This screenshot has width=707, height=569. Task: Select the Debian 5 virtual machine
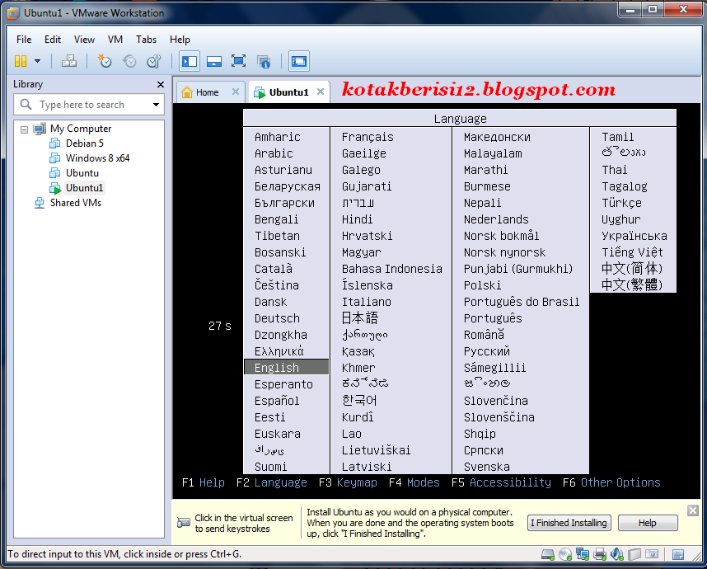(84, 143)
